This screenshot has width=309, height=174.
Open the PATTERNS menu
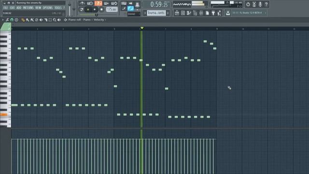[x=28, y=8]
